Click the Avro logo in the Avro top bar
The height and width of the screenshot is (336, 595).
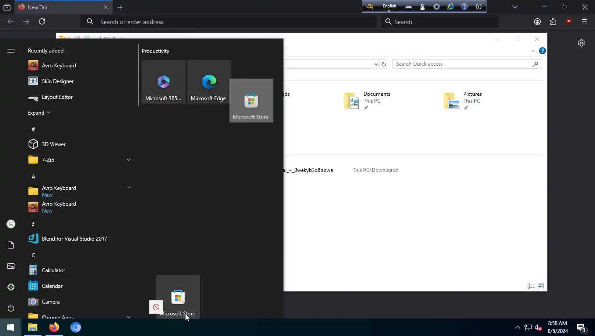point(370,7)
